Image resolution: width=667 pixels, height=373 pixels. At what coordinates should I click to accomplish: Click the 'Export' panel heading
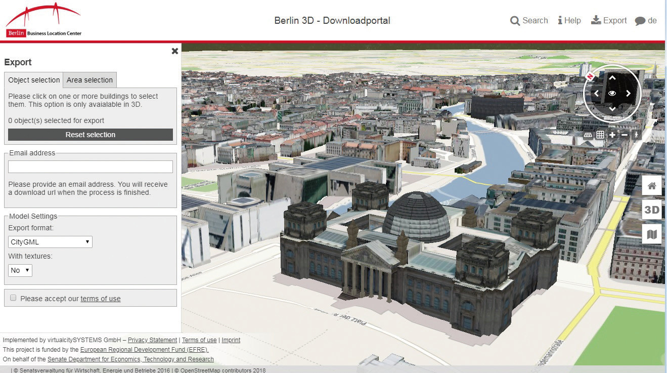click(18, 62)
